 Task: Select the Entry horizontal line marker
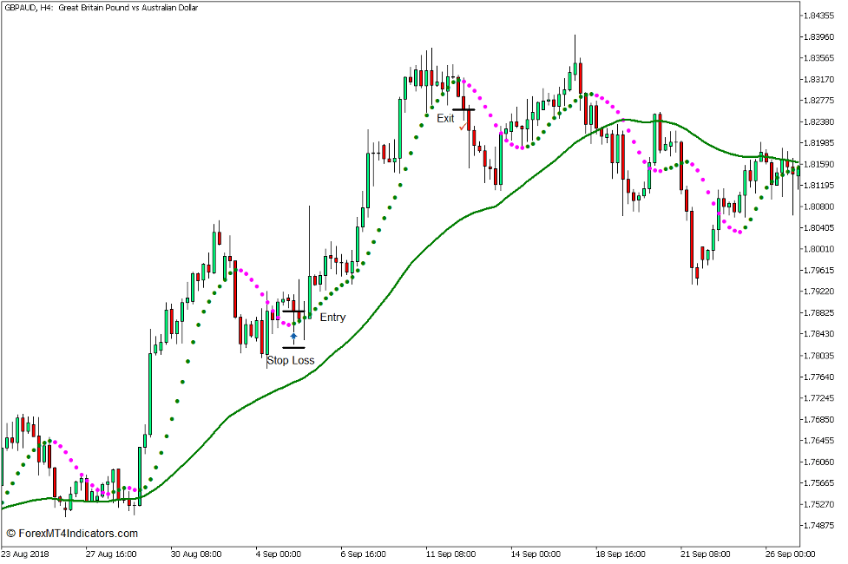point(293,311)
